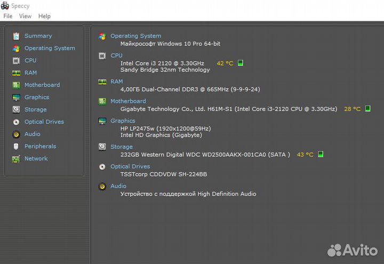Click the Western Digital WD2500AAKX drive text
The image size is (384, 264).
[x=205, y=155]
